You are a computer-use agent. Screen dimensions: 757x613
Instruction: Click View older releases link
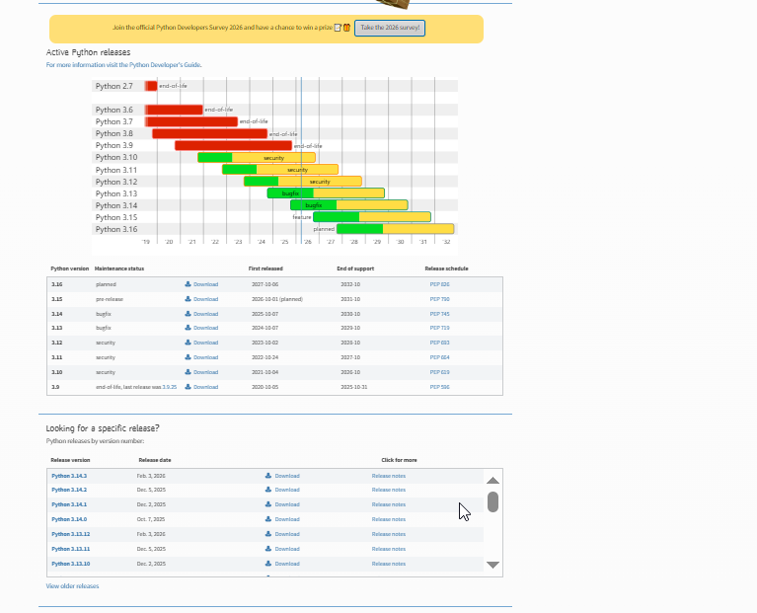click(x=72, y=586)
